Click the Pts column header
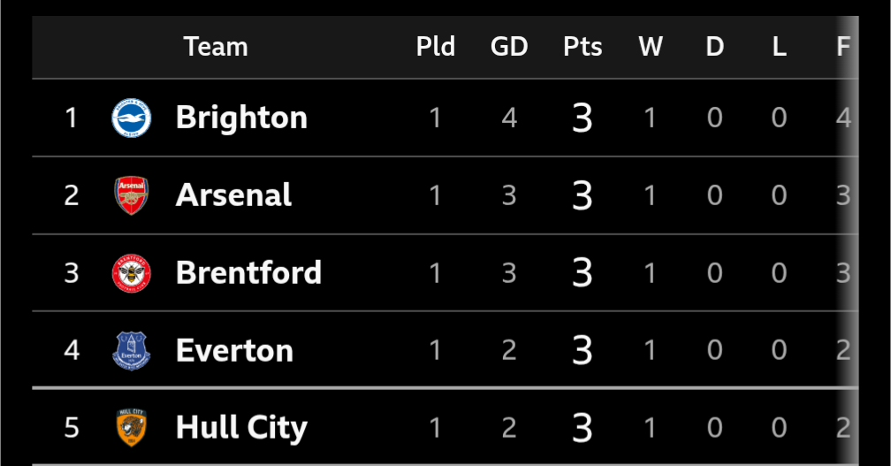Screen dimensions: 891x466 [583, 47]
